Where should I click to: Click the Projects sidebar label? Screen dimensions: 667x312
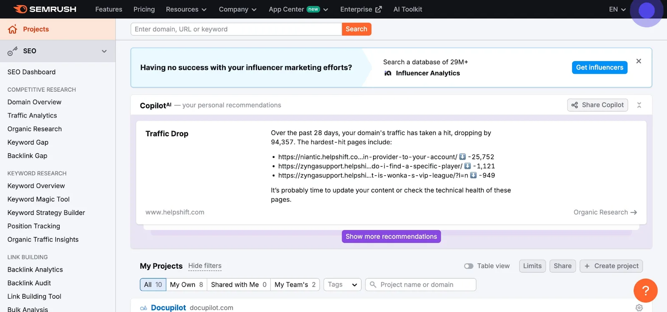(x=36, y=29)
